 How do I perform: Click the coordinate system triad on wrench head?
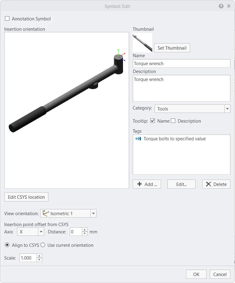tap(121, 55)
